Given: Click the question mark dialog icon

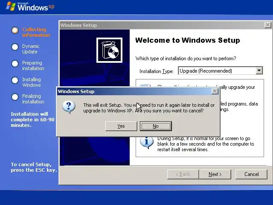Looking at the screenshot, I should point(69,107).
